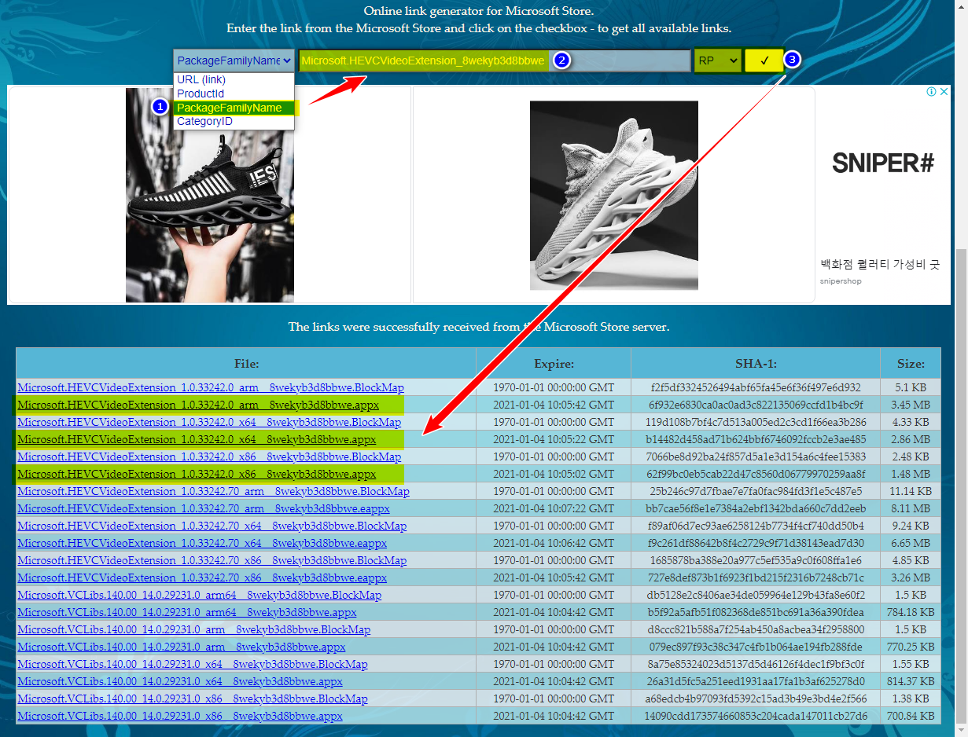Click expire time 2021-01-04 10:07:22 GMT
The height and width of the screenshot is (737, 968).
coord(554,508)
